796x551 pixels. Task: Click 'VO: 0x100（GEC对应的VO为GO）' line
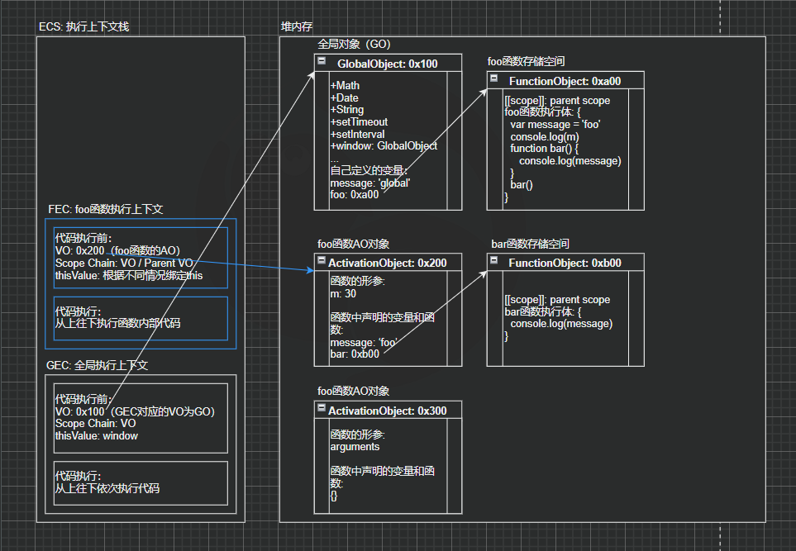click(x=135, y=411)
